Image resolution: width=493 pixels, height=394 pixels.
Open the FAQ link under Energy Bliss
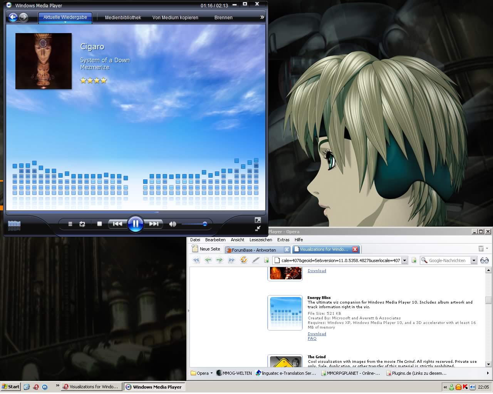tap(312, 339)
